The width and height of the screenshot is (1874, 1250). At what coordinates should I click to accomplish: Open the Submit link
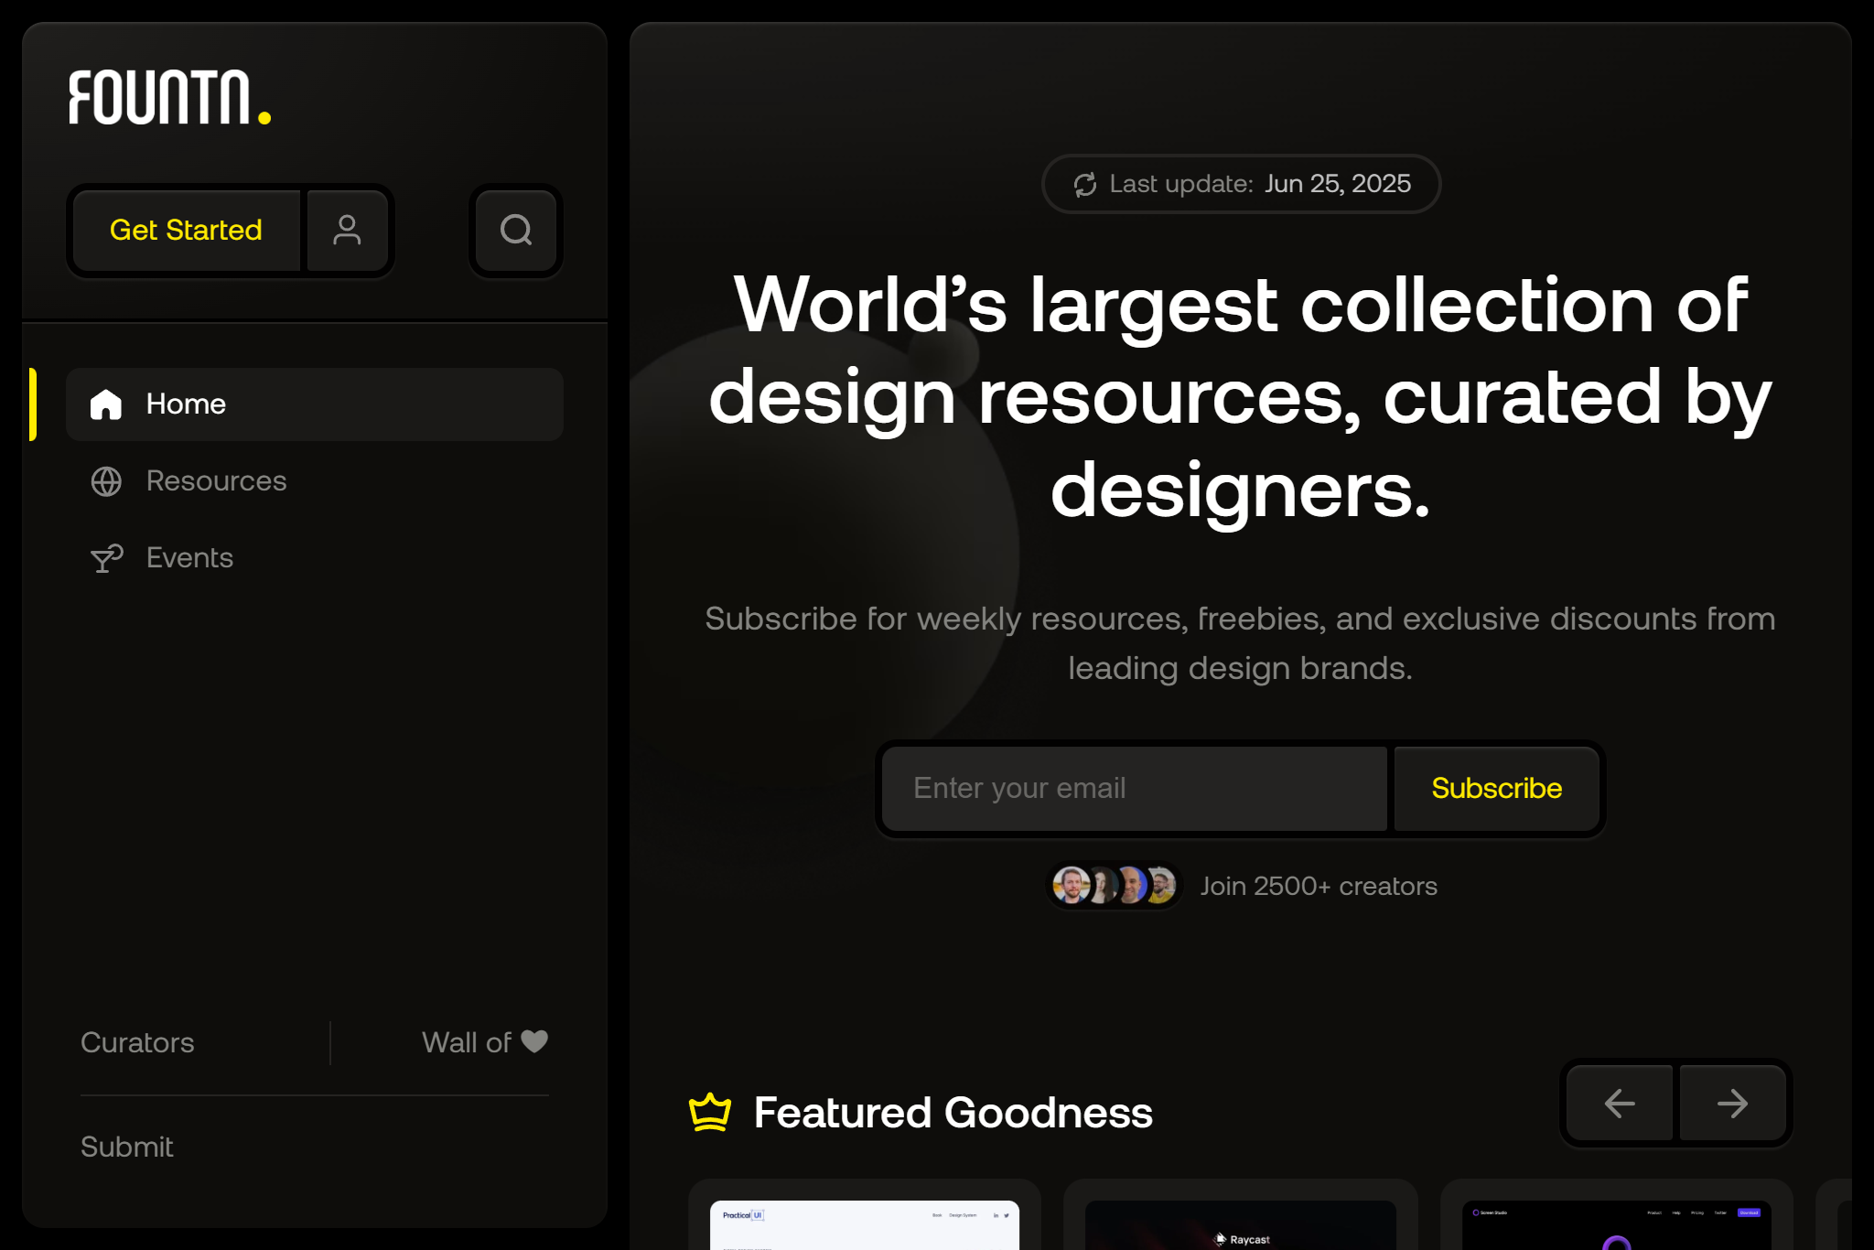[x=126, y=1147]
